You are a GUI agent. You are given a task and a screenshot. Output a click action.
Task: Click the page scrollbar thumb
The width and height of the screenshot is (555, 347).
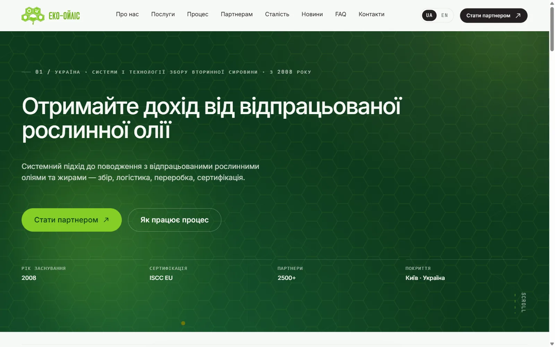point(552,29)
